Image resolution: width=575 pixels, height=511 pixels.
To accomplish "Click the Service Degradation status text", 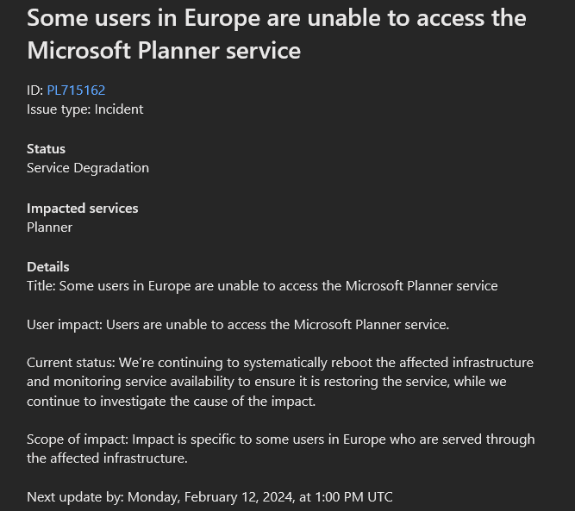I will 88,168.
